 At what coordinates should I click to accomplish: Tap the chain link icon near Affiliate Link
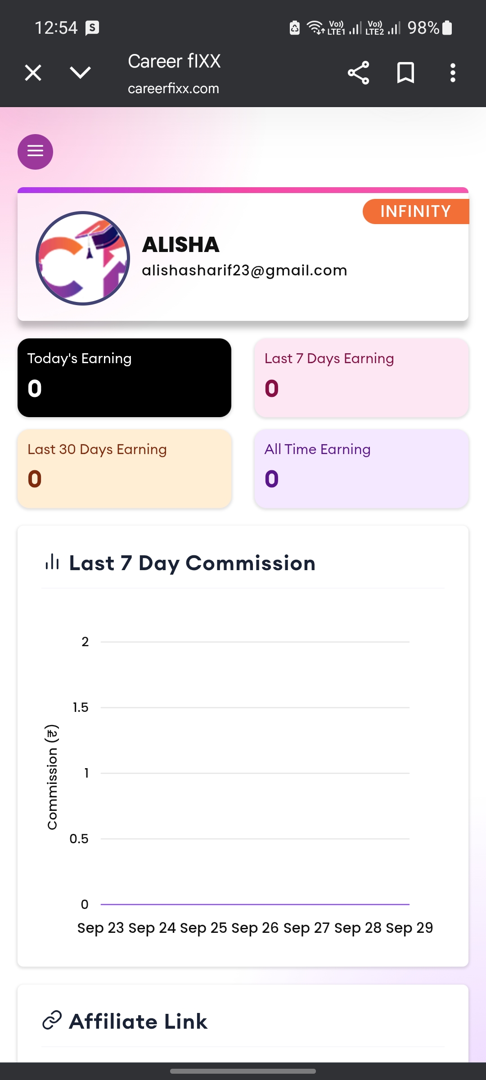point(52,1020)
